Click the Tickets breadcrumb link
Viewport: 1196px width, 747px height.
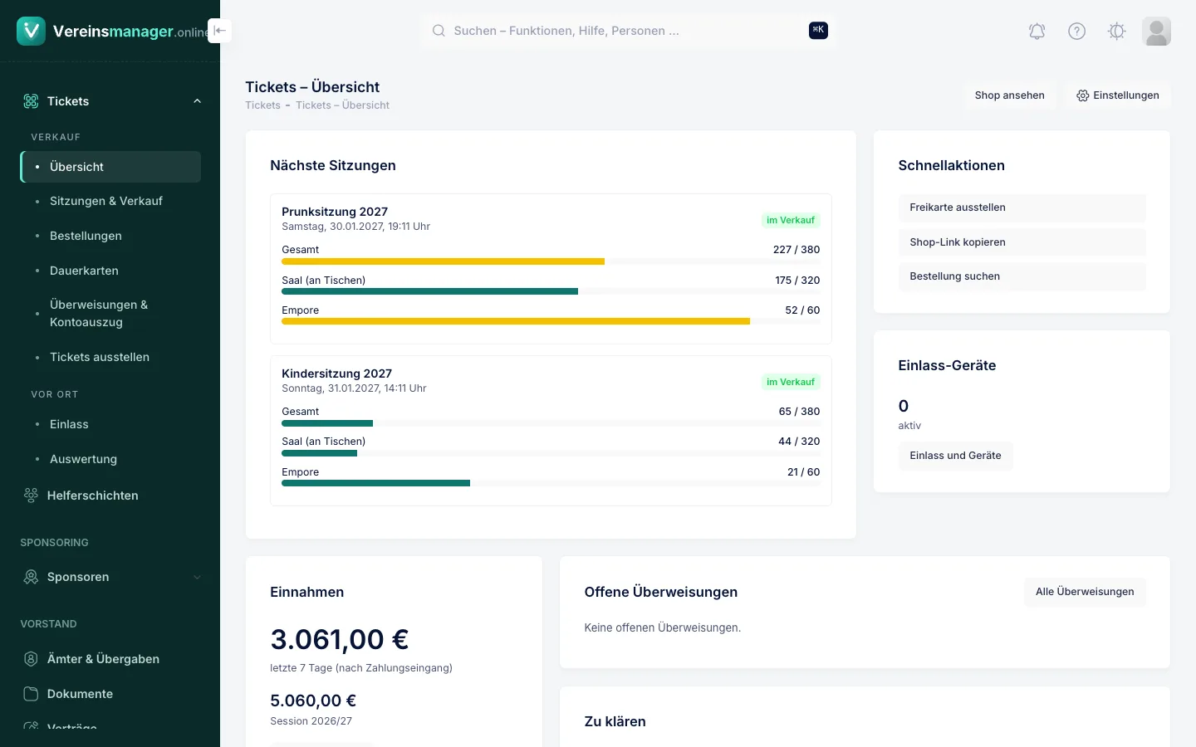262,105
